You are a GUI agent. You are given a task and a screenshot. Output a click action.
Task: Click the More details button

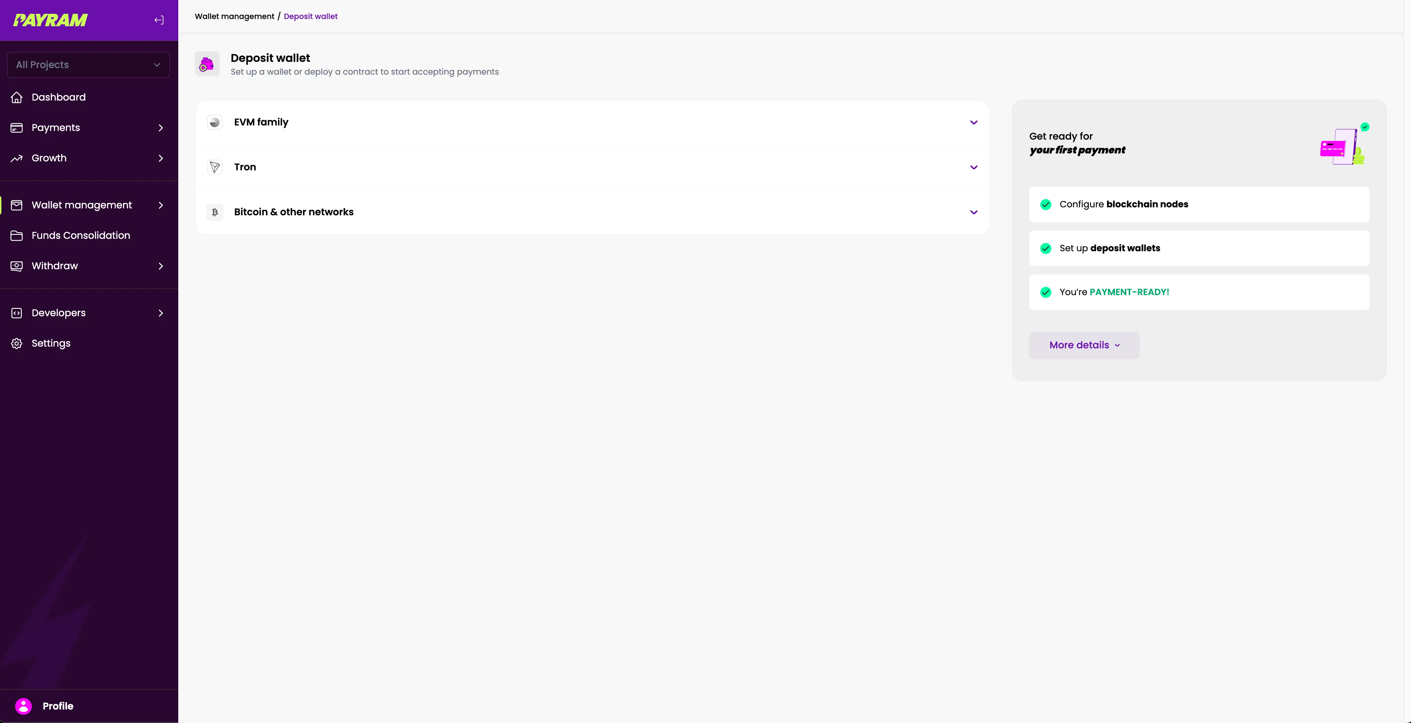pos(1084,345)
